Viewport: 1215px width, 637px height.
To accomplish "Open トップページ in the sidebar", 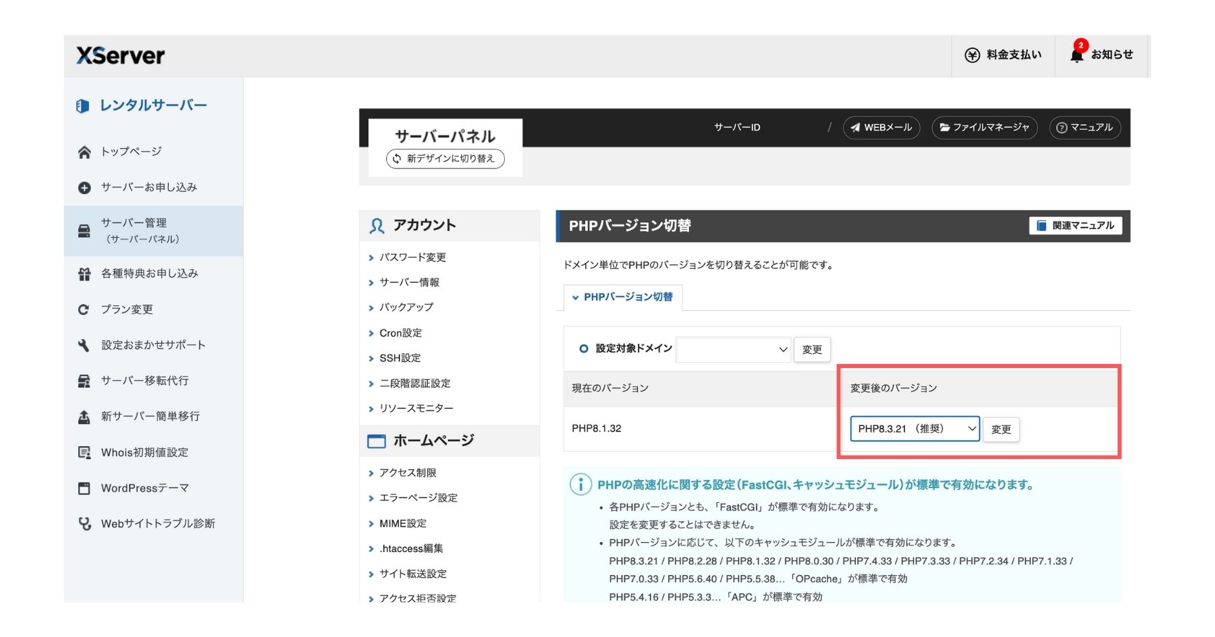I will pyautogui.click(x=132, y=152).
